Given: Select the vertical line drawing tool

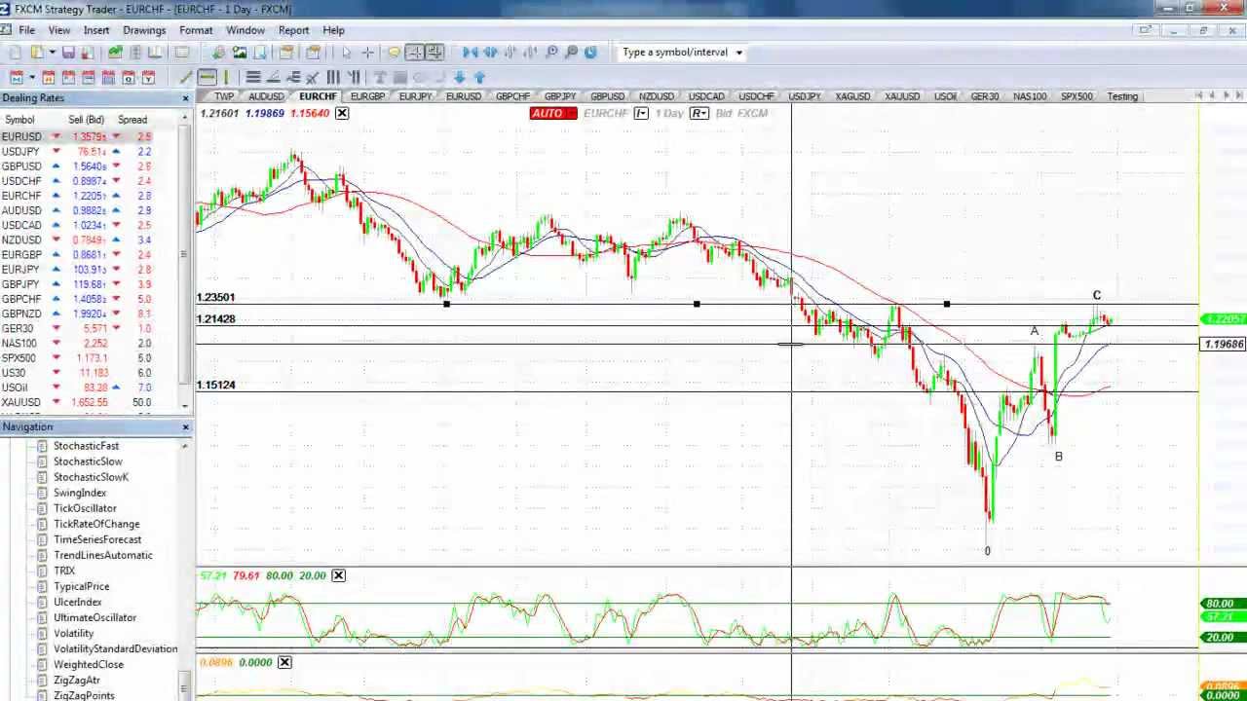Looking at the screenshot, I should tap(226, 77).
